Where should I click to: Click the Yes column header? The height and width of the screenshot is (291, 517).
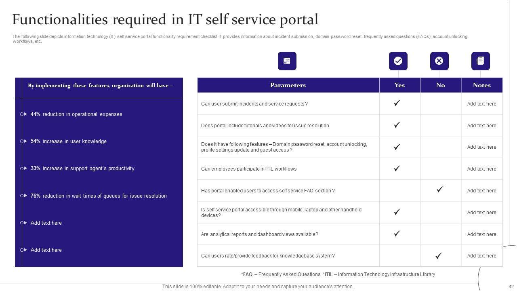[399, 85]
